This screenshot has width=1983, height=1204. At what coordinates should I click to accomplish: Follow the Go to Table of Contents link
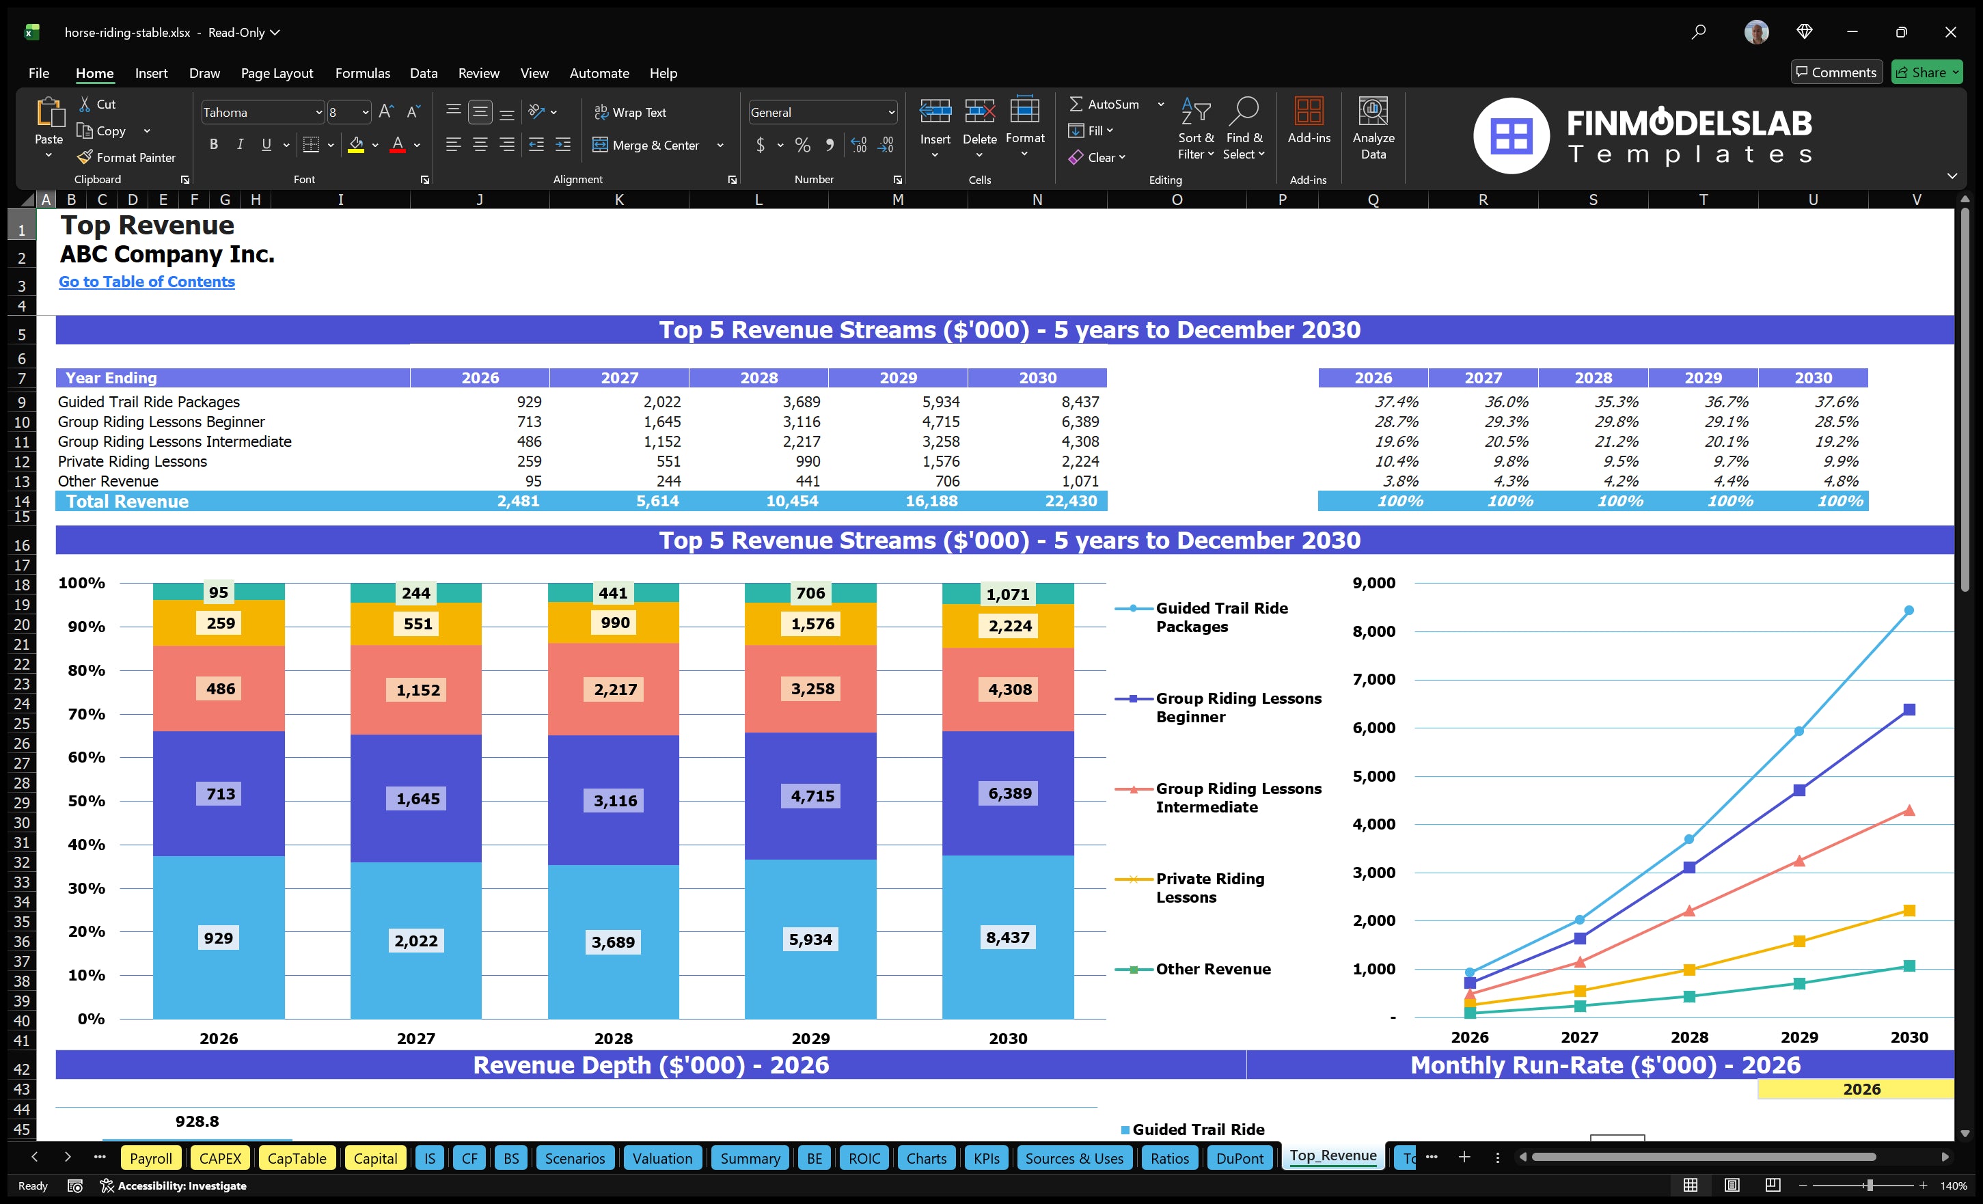pyautogui.click(x=146, y=282)
